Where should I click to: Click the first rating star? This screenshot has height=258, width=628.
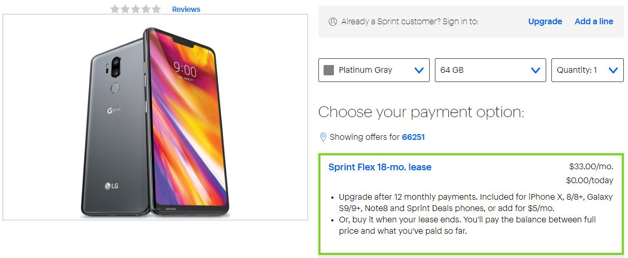point(115,9)
